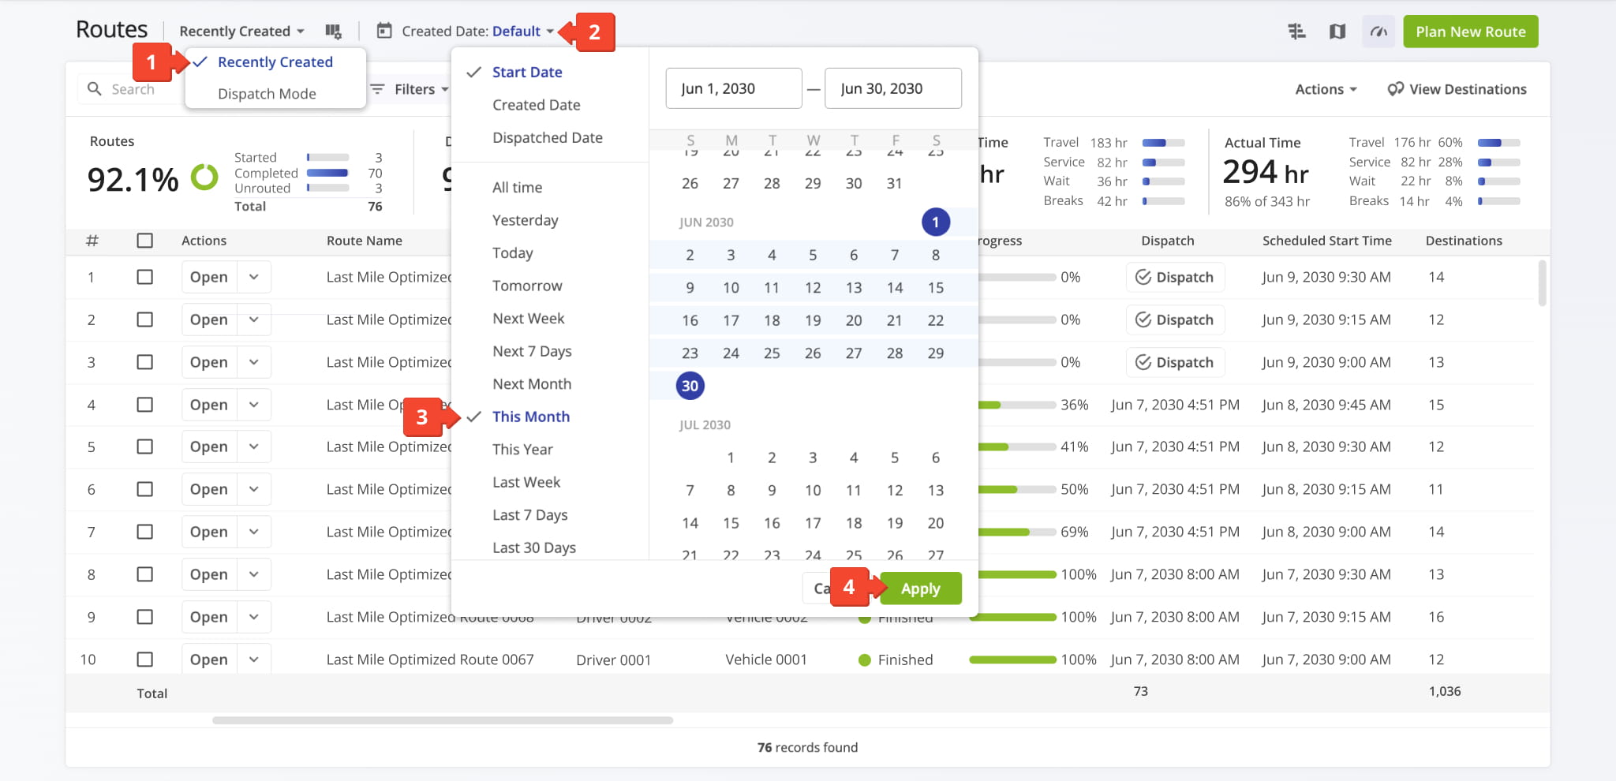Click the Filters icon
1616x781 pixels.
(378, 89)
